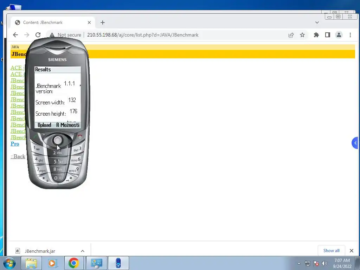This screenshot has width=360, height=270.
Task: Close the downloads bar
Action: 352,251
